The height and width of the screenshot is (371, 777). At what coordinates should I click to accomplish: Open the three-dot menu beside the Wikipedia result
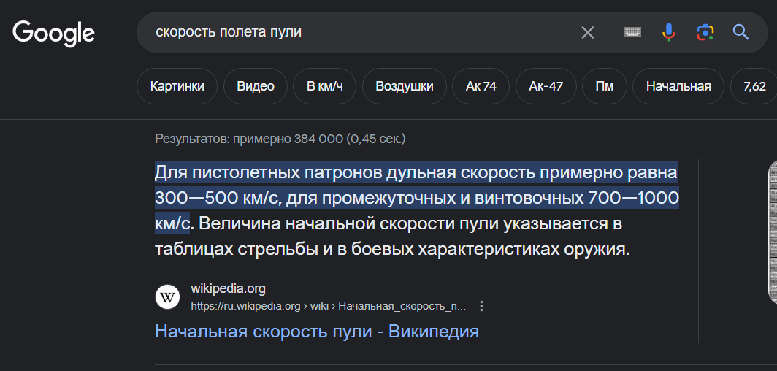coord(481,306)
